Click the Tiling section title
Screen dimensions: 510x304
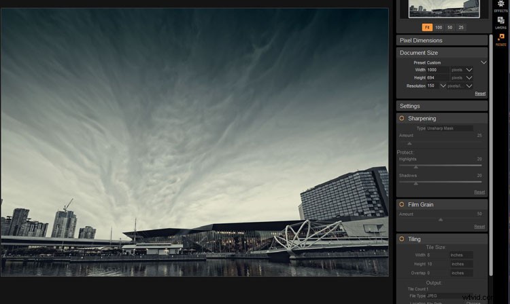[414, 239]
